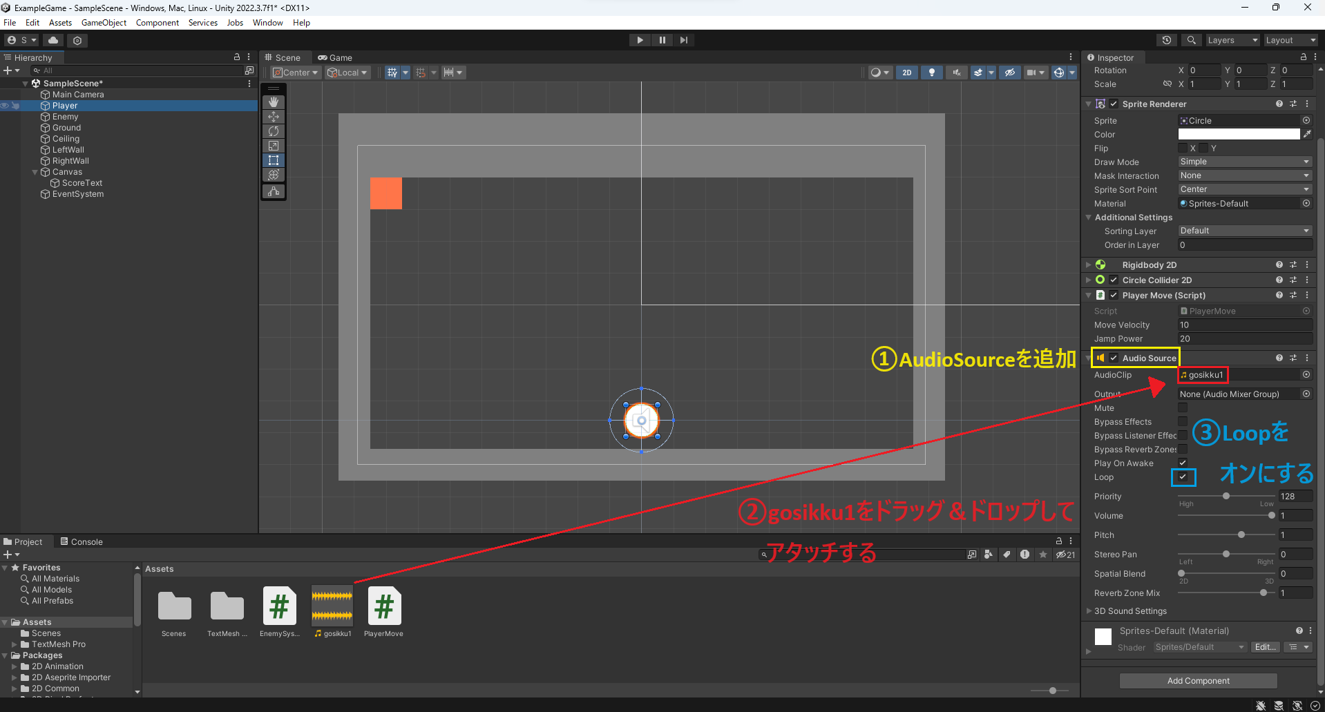Screen dimensions: 1325x712
Task: Click the Play button
Action: click(x=639, y=39)
